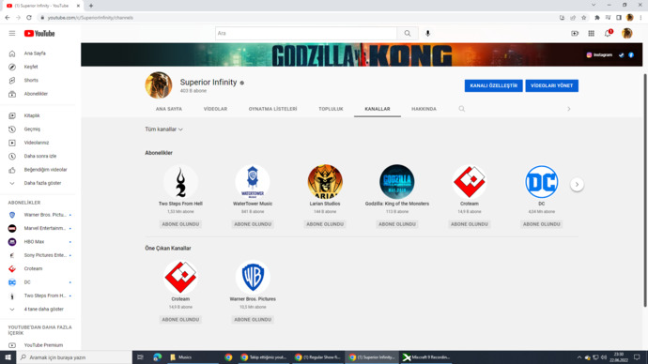Open the Larian Studios channel thumbnail
This screenshot has width=648, height=364.
click(x=325, y=182)
